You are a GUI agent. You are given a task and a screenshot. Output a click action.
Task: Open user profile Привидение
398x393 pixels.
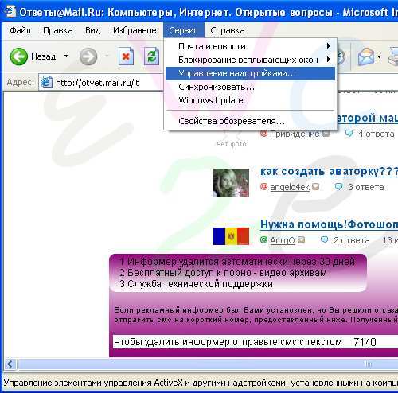click(295, 134)
